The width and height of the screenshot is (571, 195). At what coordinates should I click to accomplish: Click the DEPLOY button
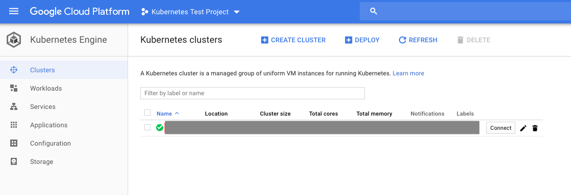click(362, 40)
